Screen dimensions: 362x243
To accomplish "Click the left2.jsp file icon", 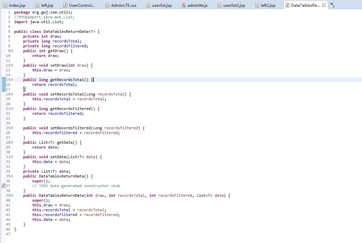I will (x=257, y=5).
